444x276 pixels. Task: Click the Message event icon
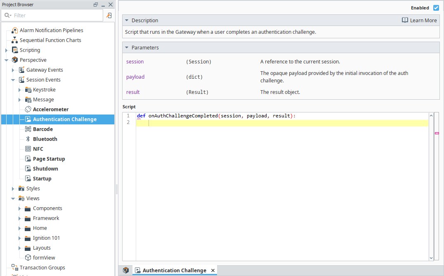click(28, 100)
